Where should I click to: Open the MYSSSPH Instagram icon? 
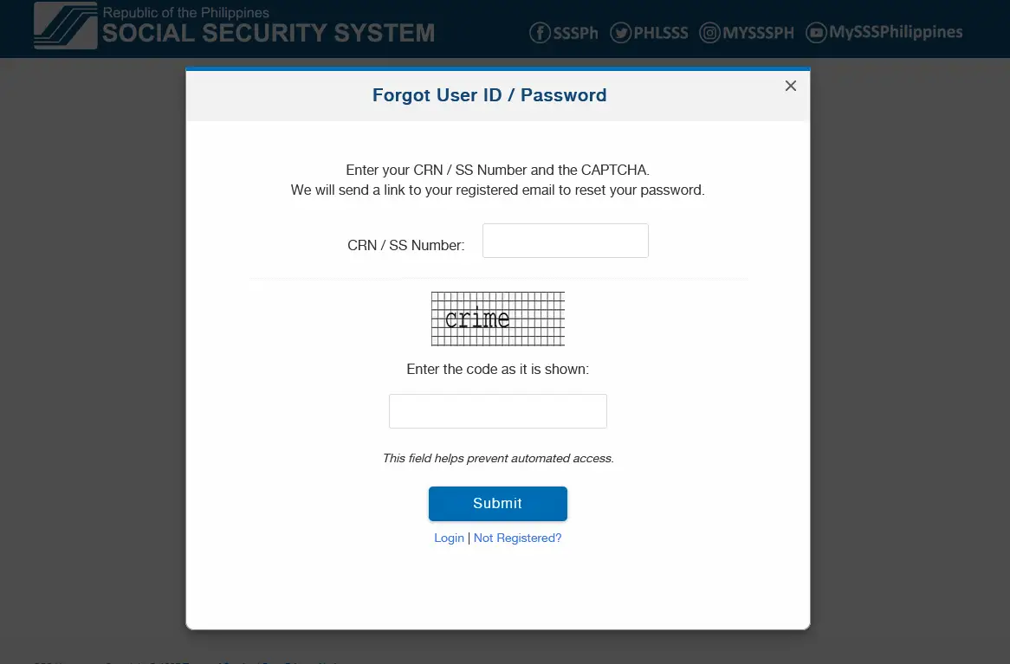(709, 33)
